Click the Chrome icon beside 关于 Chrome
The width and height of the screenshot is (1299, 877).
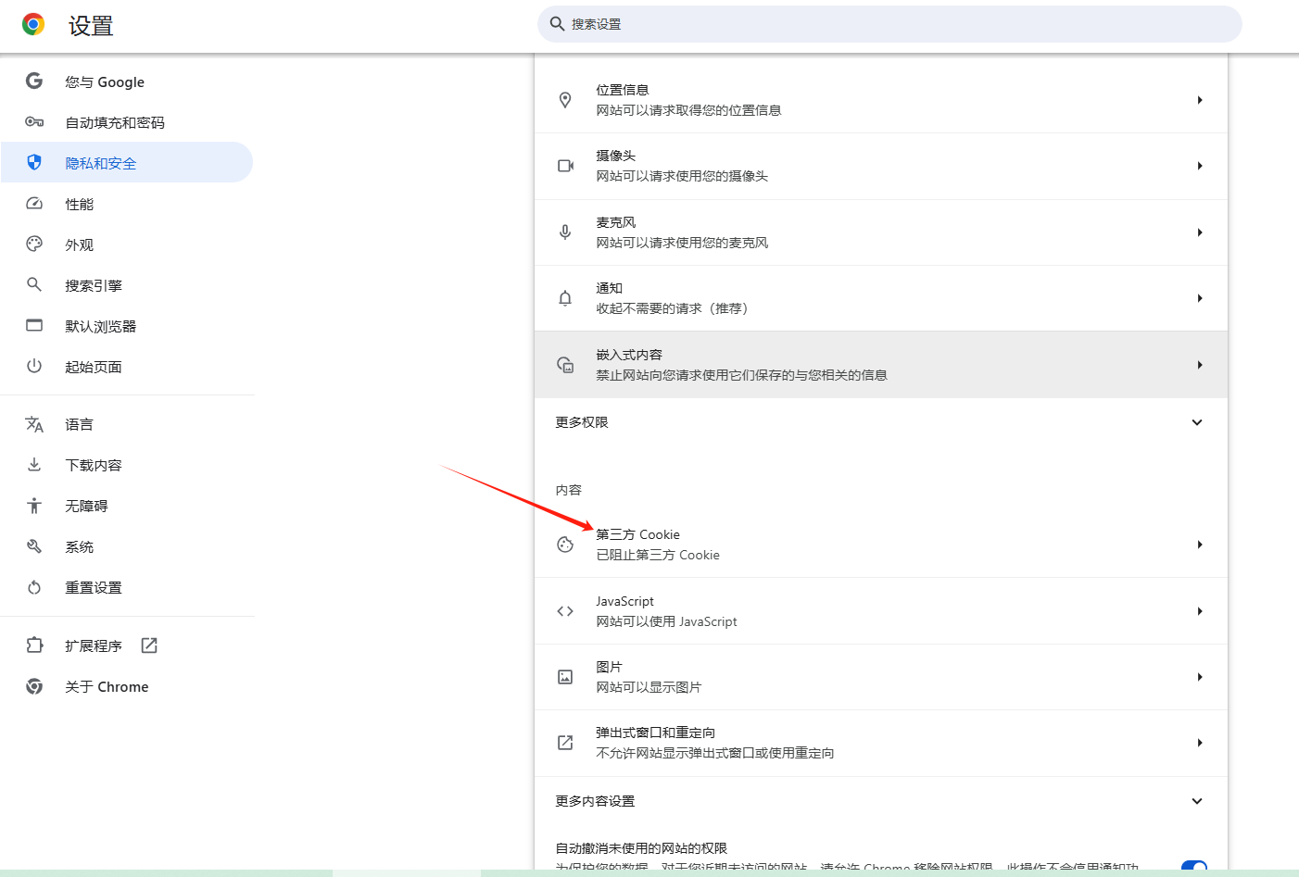click(34, 686)
